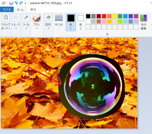
Task: Pick the pink palette swatch
Action: point(104,21)
